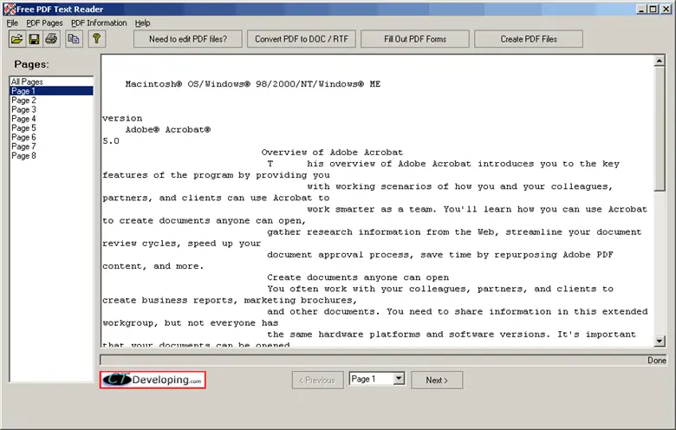Click the 'Create documents anyone can open' line
Viewport: 676px width, 430px height.
(358, 277)
